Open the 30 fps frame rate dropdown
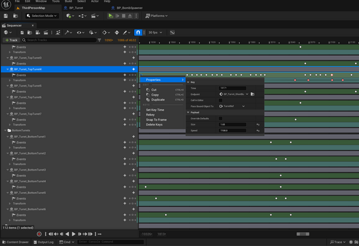The width and height of the screenshot is (359, 246). [x=155, y=33]
